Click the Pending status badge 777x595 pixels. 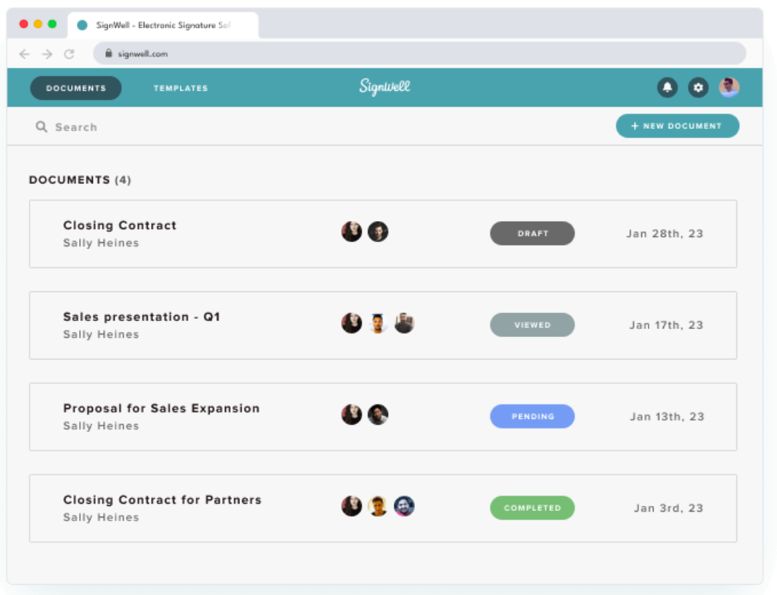tap(533, 416)
